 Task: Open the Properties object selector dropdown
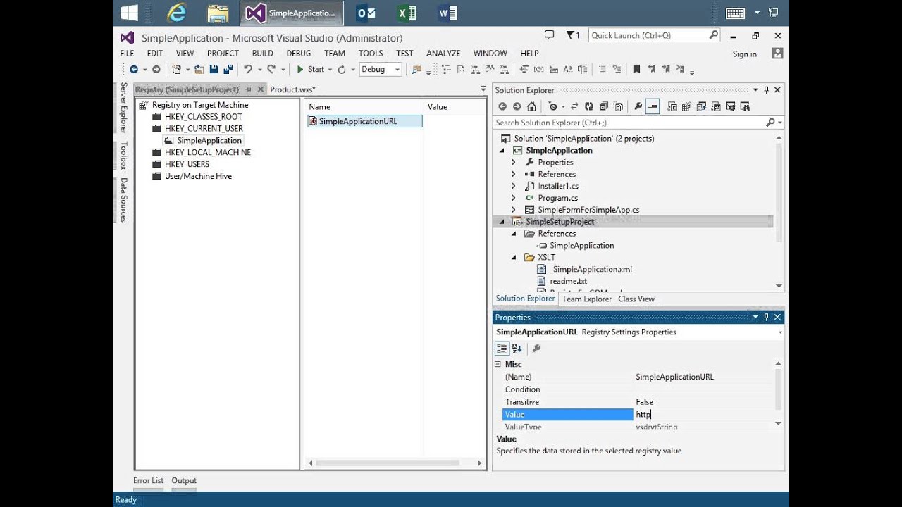pyautogui.click(x=779, y=332)
